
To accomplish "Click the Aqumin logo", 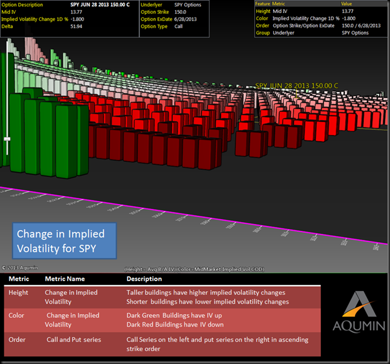I will click(x=359, y=312).
